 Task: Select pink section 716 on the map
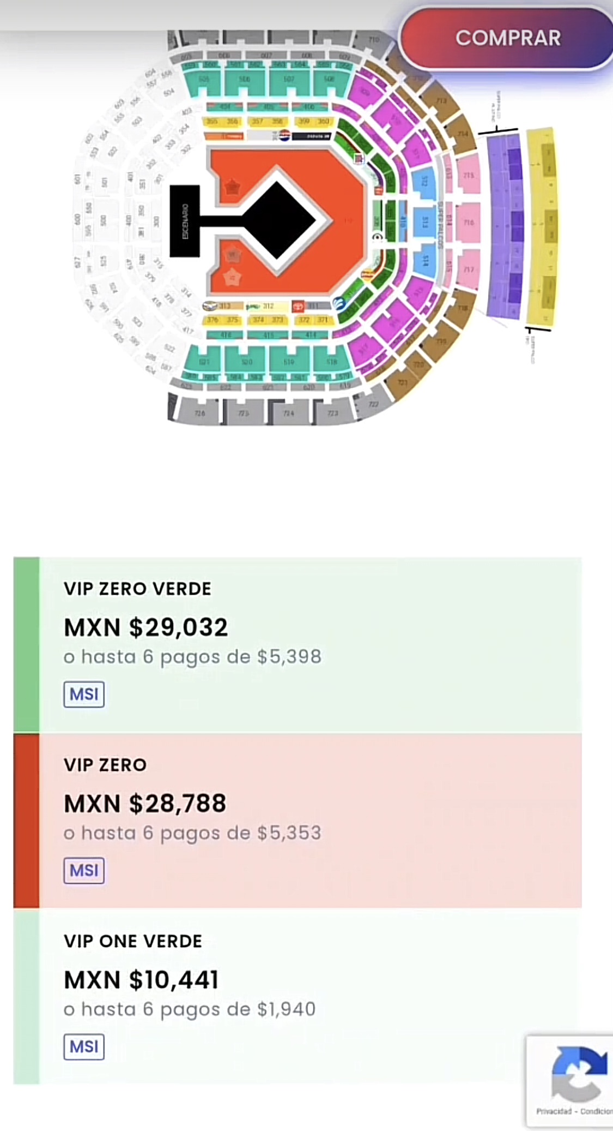tap(469, 222)
